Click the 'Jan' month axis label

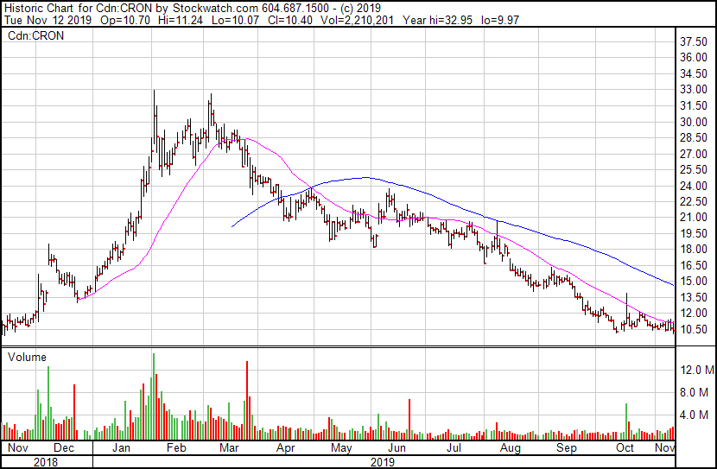121,447
